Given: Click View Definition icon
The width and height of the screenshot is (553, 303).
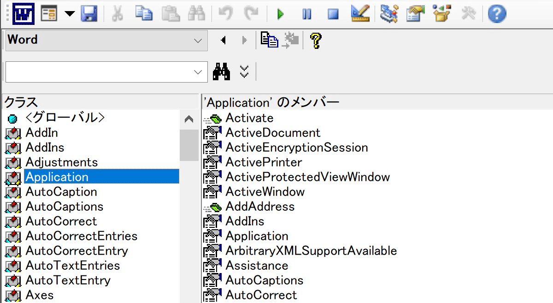Looking at the screenshot, I should (x=291, y=40).
